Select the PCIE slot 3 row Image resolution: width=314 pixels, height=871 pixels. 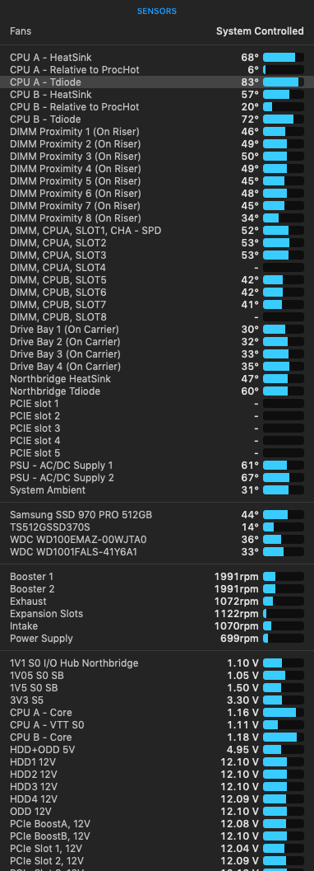pyautogui.click(x=157, y=428)
